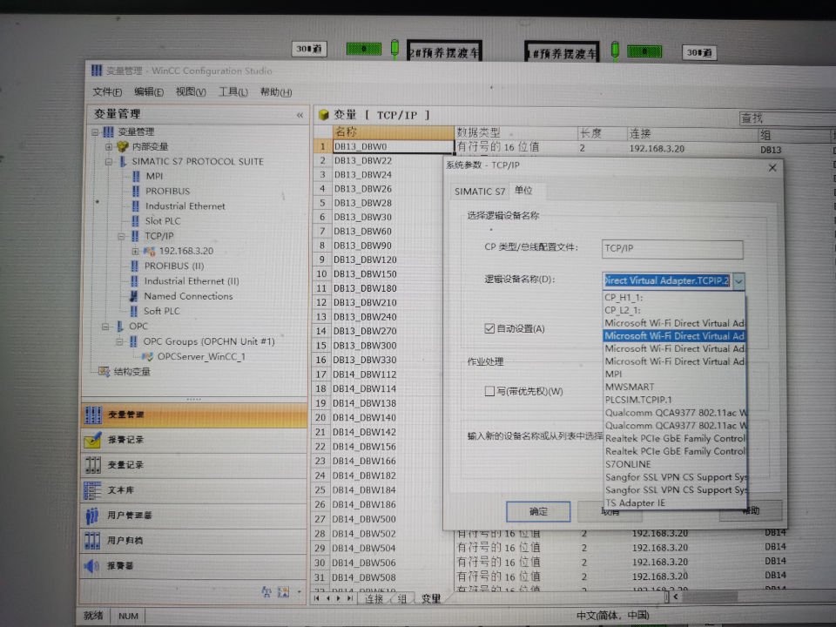
Task: Switch to the 变量 sheet tab
Action: (431, 599)
